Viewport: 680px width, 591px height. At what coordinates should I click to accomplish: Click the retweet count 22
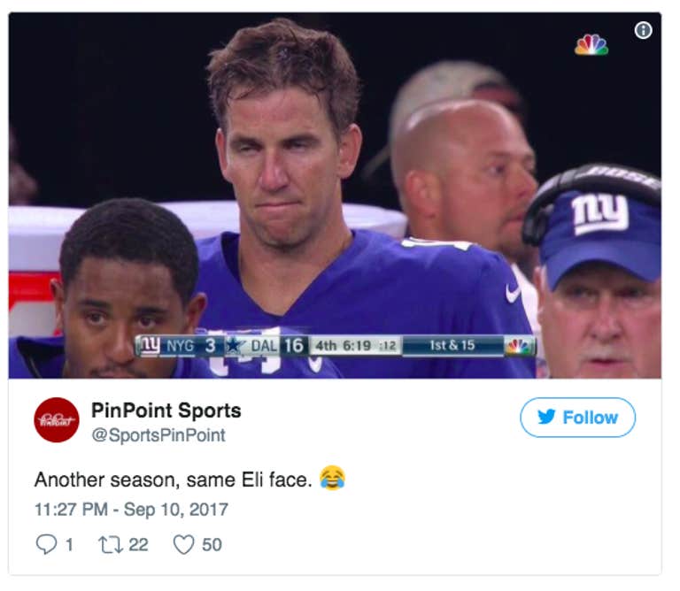point(138,545)
